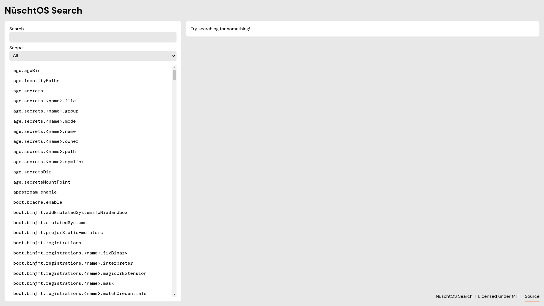Screen dimensions: 544x306
Task: Open age.secrets.<name>.name entry
Action: [91, 131]
